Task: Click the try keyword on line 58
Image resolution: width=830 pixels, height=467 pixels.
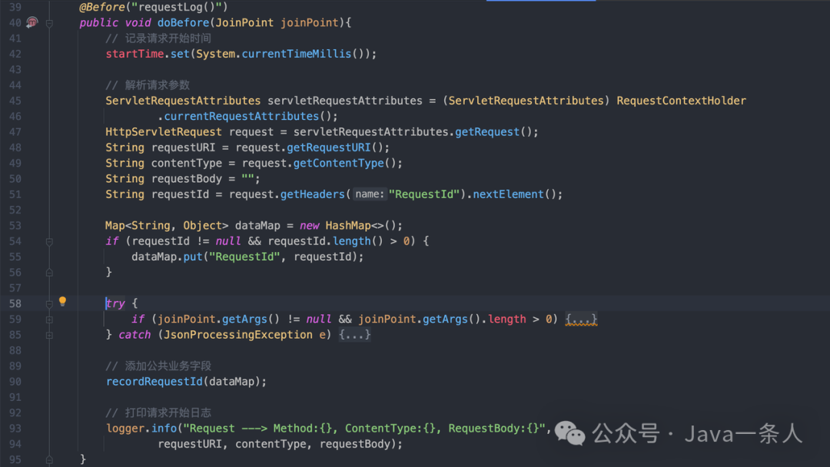Action: [115, 303]
